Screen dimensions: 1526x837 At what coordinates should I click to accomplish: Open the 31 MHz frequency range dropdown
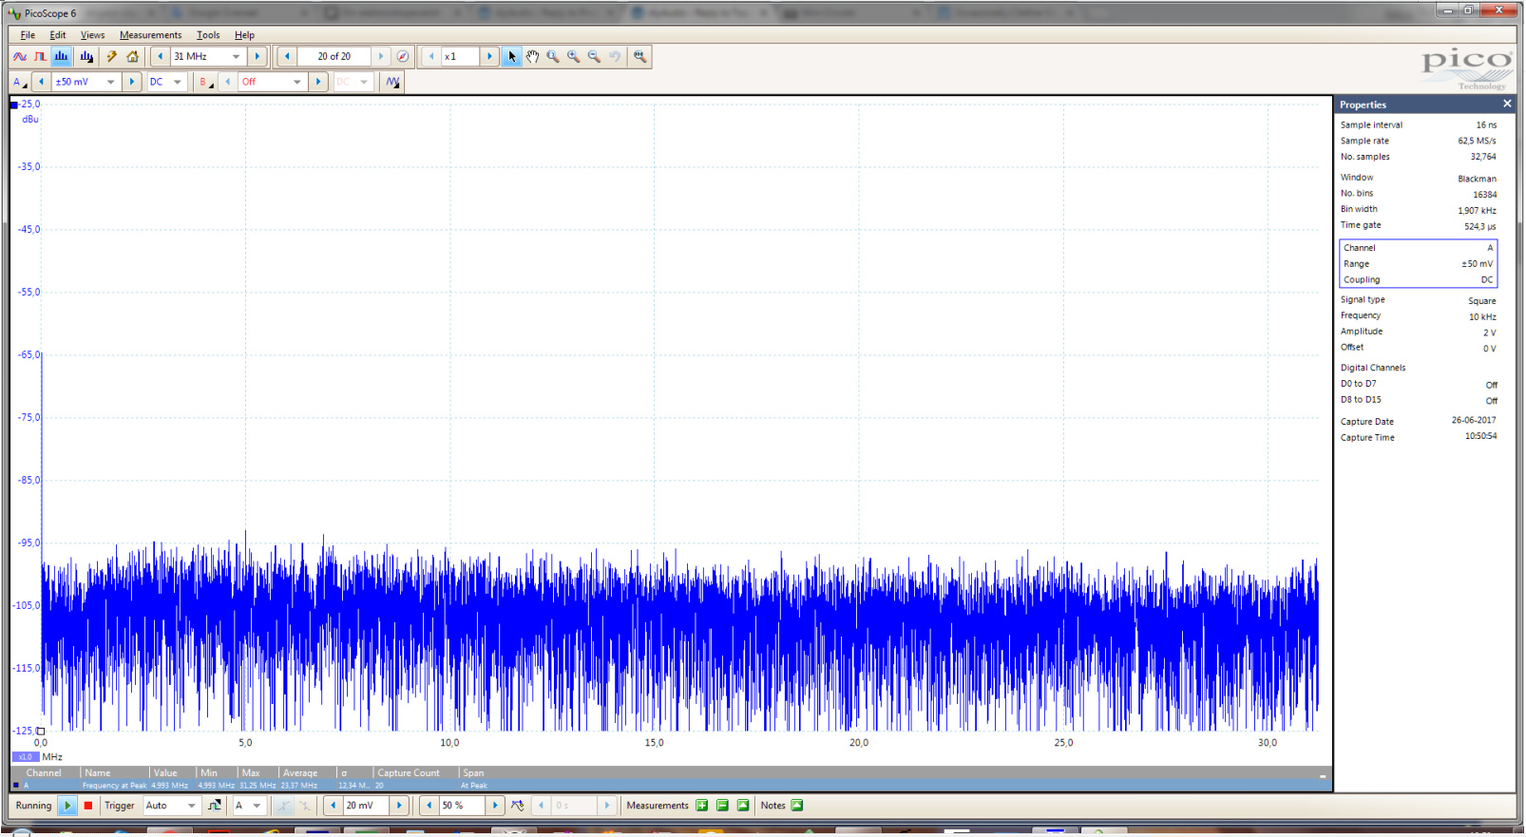(x=207, y=57)
